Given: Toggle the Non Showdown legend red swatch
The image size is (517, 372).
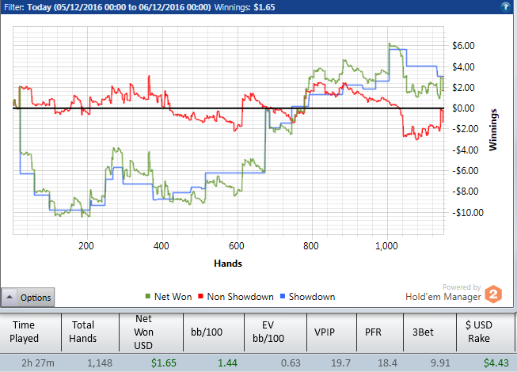Looking at the screenshot, I should [200, 296].
